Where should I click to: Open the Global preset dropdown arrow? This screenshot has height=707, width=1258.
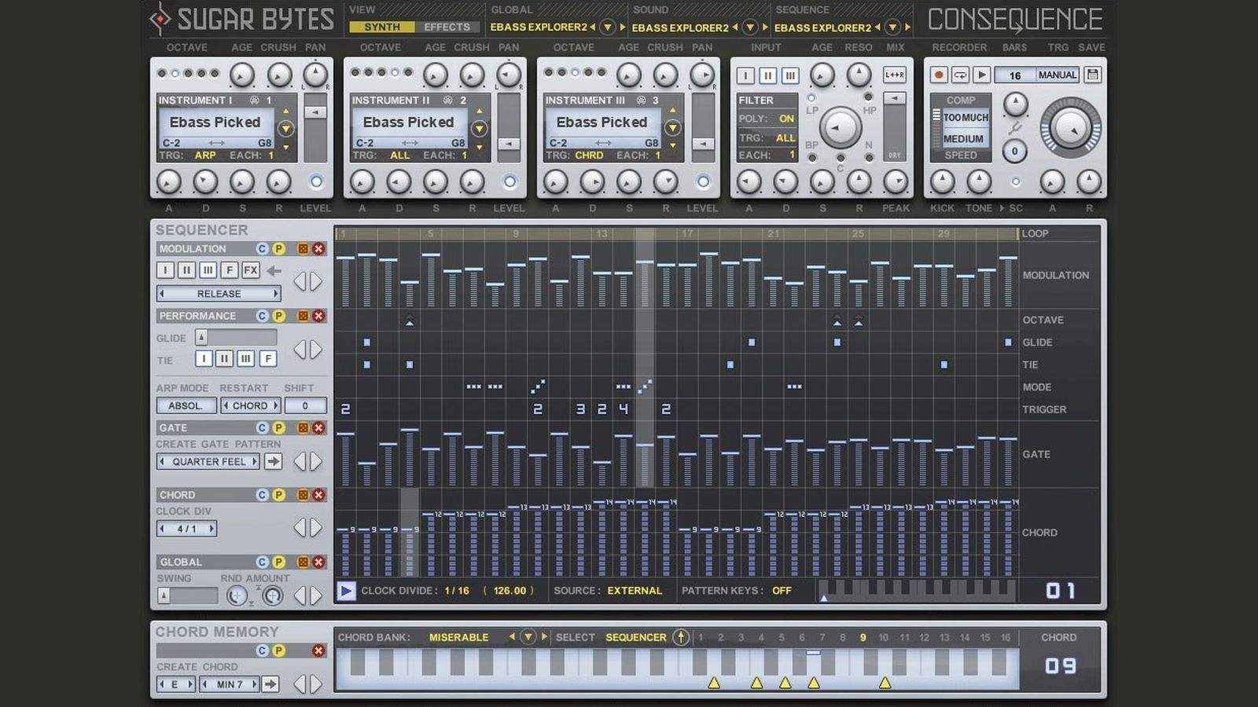[607, 27]
